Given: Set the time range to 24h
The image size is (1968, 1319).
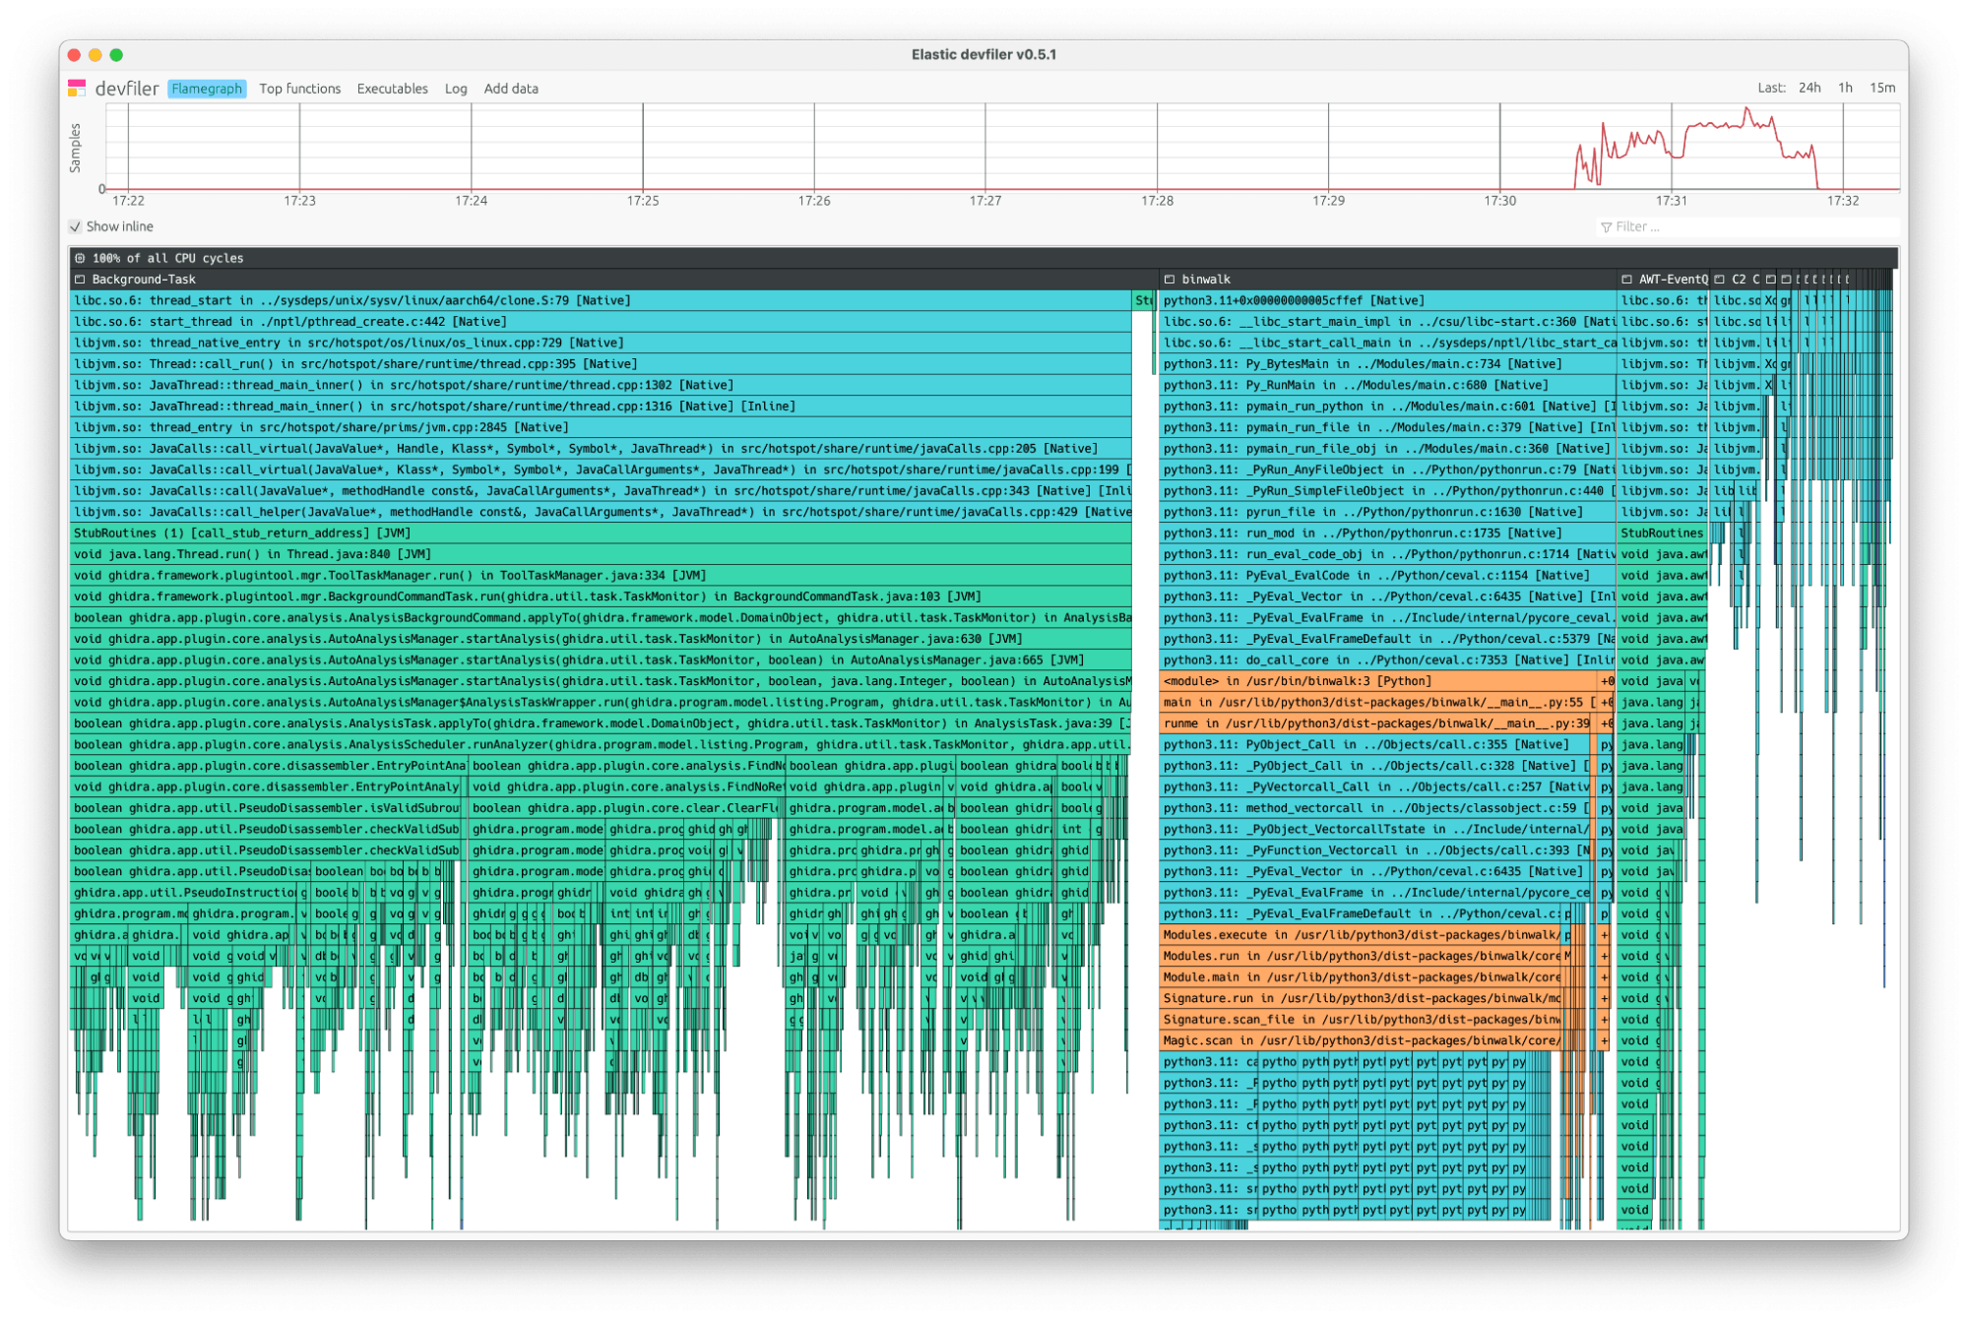Looking at the screenshot, I should [1809, 87].
